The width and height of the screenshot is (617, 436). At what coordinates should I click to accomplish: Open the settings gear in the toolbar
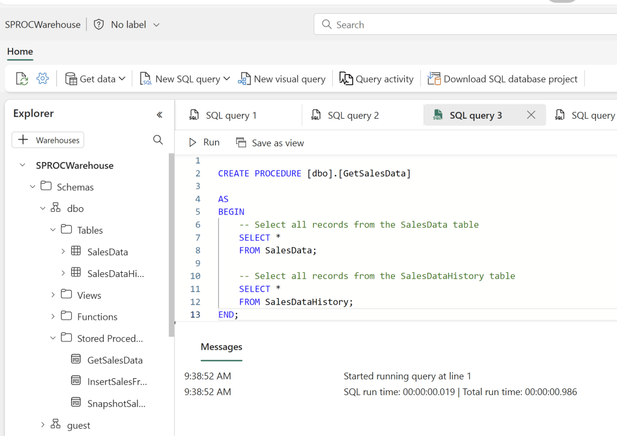pos(42,79)
